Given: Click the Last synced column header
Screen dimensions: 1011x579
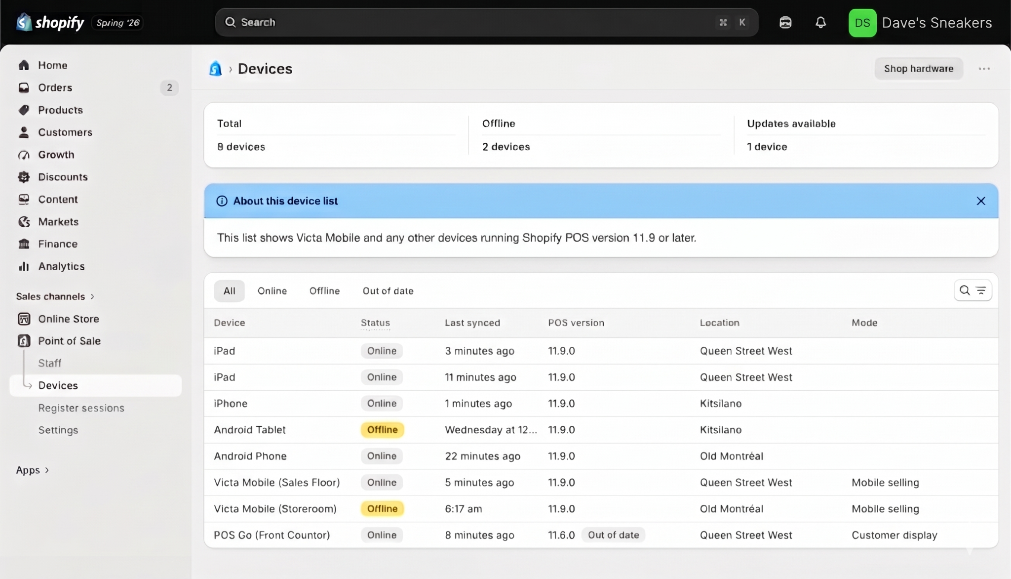Looking at the screenshot, I should [472, 323].
